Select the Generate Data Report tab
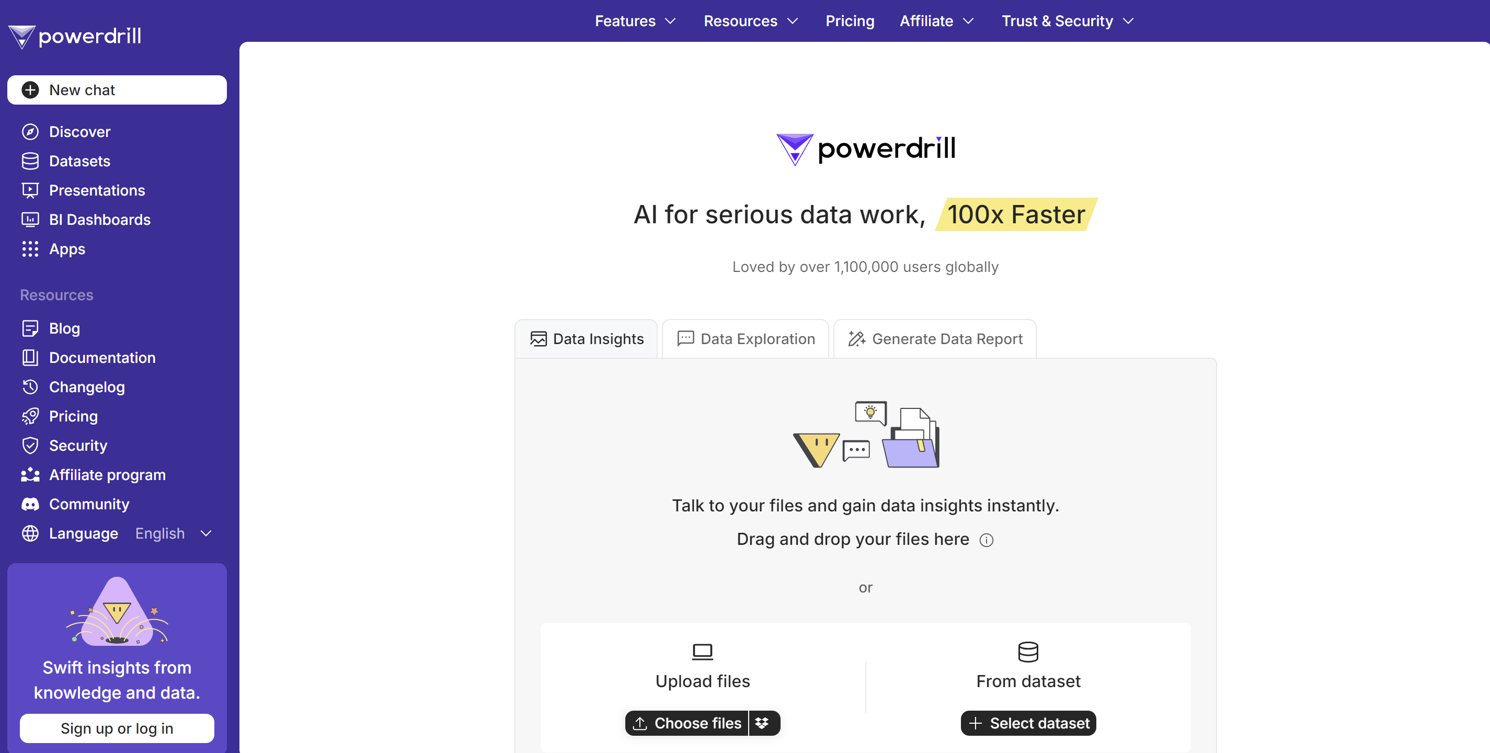The image size is (1490, 753). pyautogui.click(x=935, y=339)
